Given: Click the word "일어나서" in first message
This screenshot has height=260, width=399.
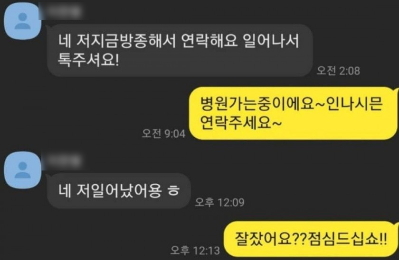Looking at the screenshot, I should pos(271,41).
